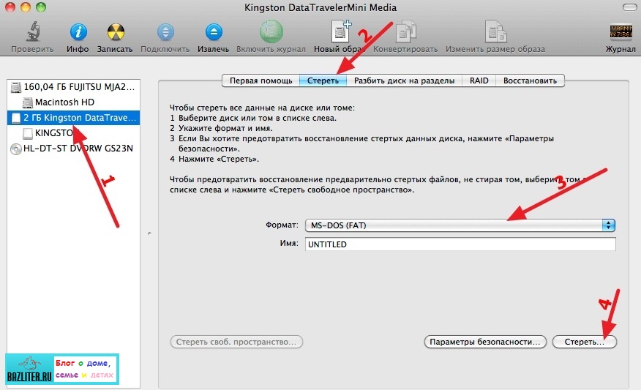The width and height of the screenshot is (641, 390).
Task: Click the Конвертировать toolbar icon
Action: coord(405,31)
